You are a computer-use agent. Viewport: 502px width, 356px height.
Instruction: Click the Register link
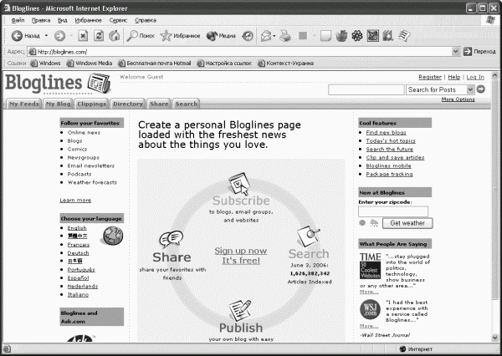pos(430,77)
